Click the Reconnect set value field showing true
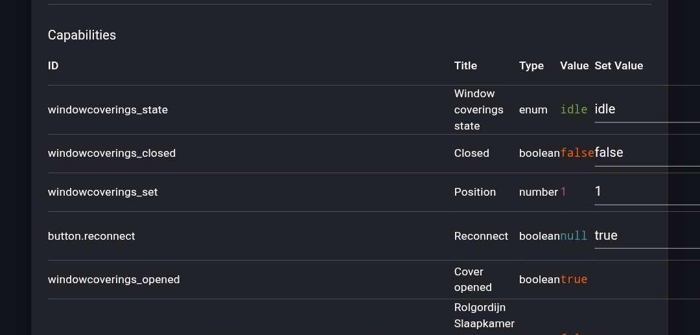The image size is (700, 335). click(x=647, y=236)
